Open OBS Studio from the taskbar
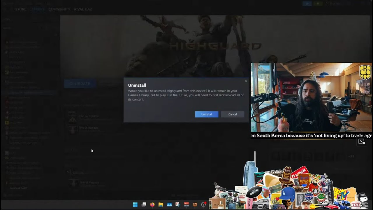 203,205
